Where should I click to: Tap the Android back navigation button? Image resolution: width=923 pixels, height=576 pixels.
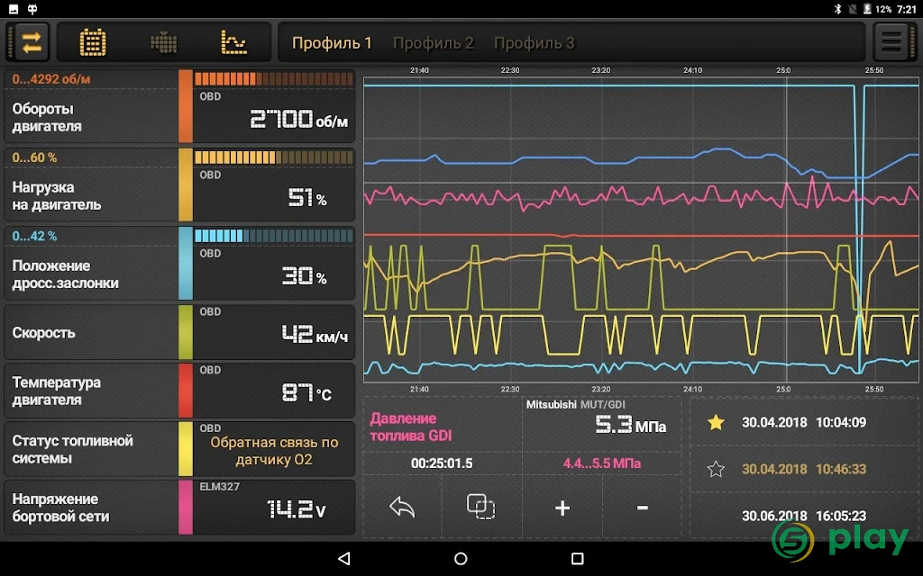pyautogui.click(x=344, y=558)
